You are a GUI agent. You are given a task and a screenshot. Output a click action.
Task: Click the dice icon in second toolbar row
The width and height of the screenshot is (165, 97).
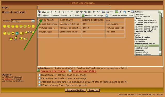[39, 15]
